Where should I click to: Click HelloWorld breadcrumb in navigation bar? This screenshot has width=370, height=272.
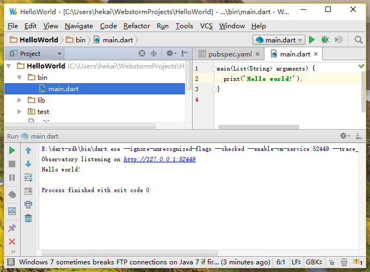[34, 40]
